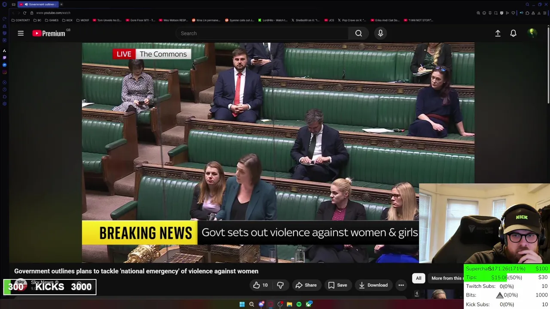Select the All filter chip

[x=419, y=278]
